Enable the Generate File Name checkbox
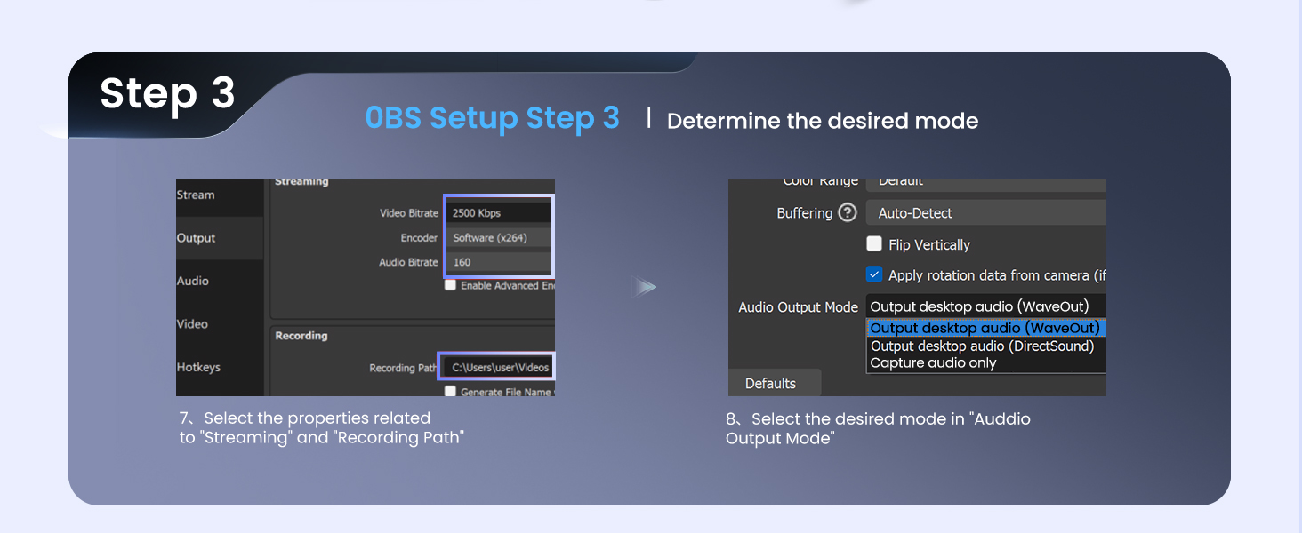 click(451, 390)
